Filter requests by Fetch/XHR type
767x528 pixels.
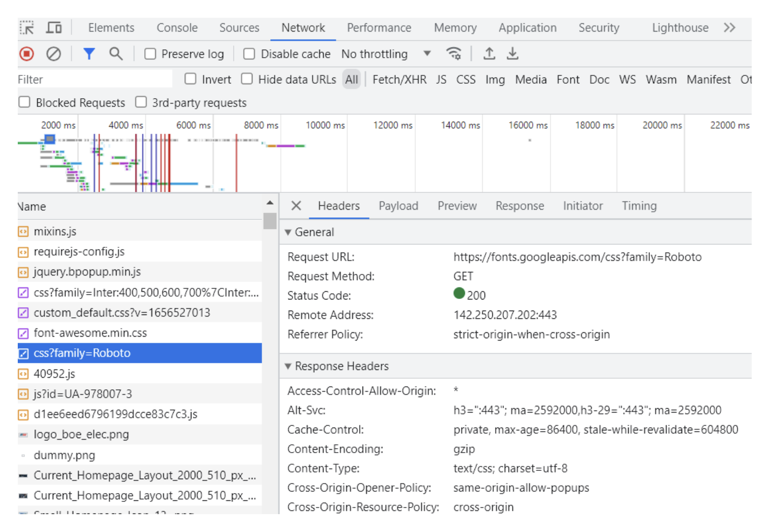tap(399, 79)
